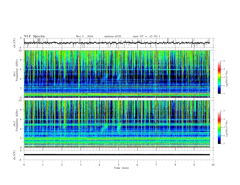Select the "Nov.3 , 2016" date text

coord(85,36)
